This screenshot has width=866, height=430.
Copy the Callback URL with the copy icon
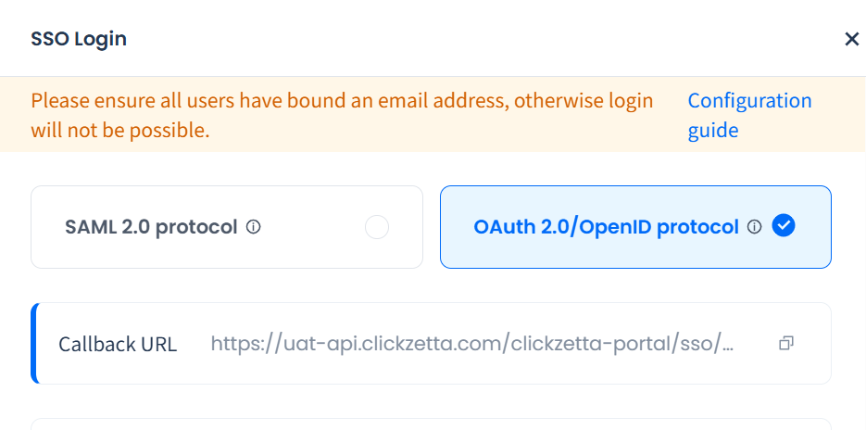pyautogui.click(x=786, y=344)
